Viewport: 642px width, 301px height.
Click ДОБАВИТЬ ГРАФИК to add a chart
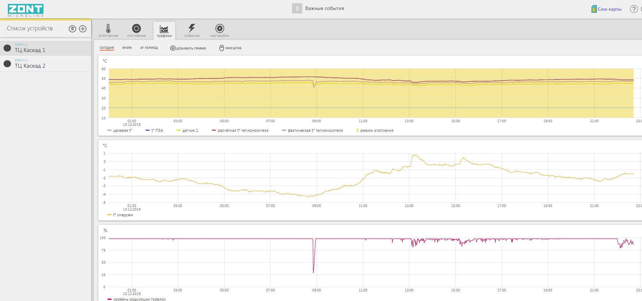tap(188, 48)
